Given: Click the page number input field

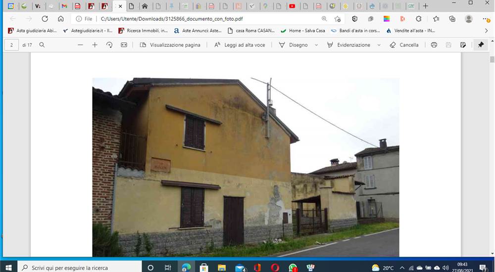Looking at the screenshot, I should (x=12, y=45).
